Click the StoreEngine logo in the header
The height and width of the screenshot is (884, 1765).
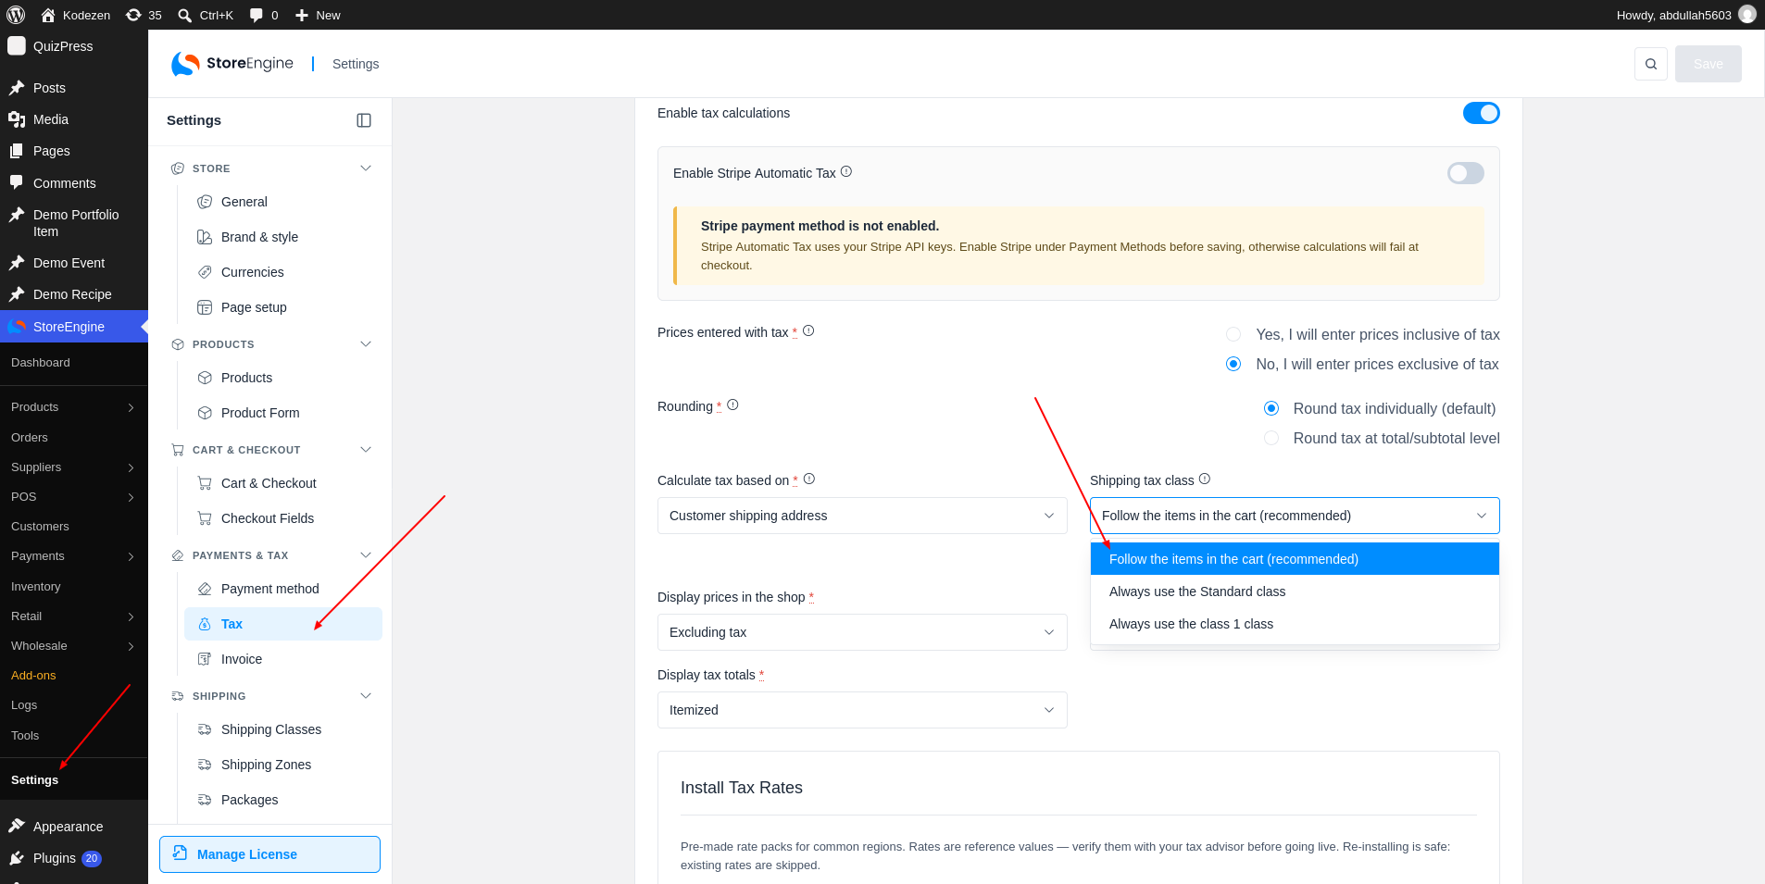pyautogui.click(x=232, y=64)
